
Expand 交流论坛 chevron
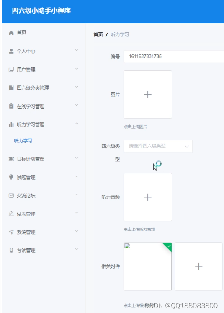pyautogui.click(x=77, y=194)
